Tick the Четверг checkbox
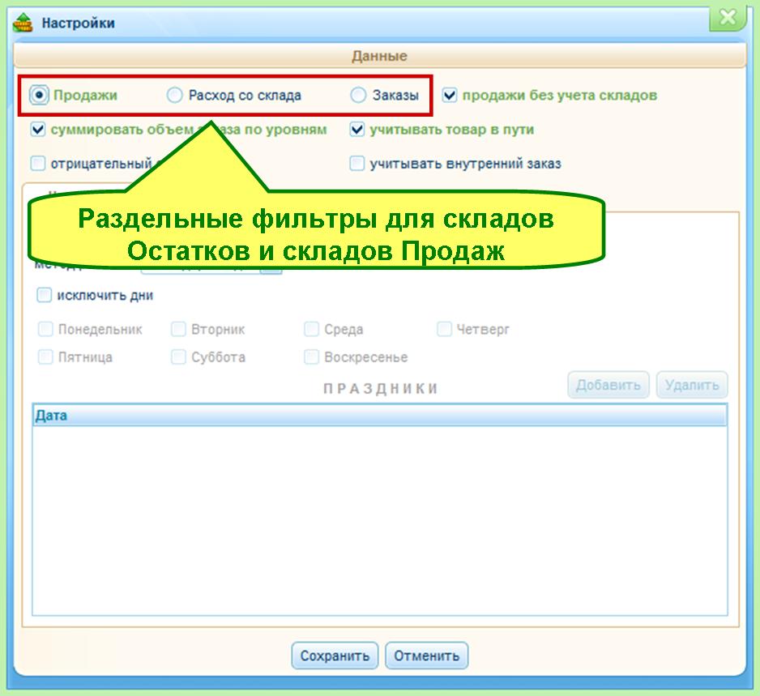Image resolution: width=760 pixels, height=696 pixels. 444,330
